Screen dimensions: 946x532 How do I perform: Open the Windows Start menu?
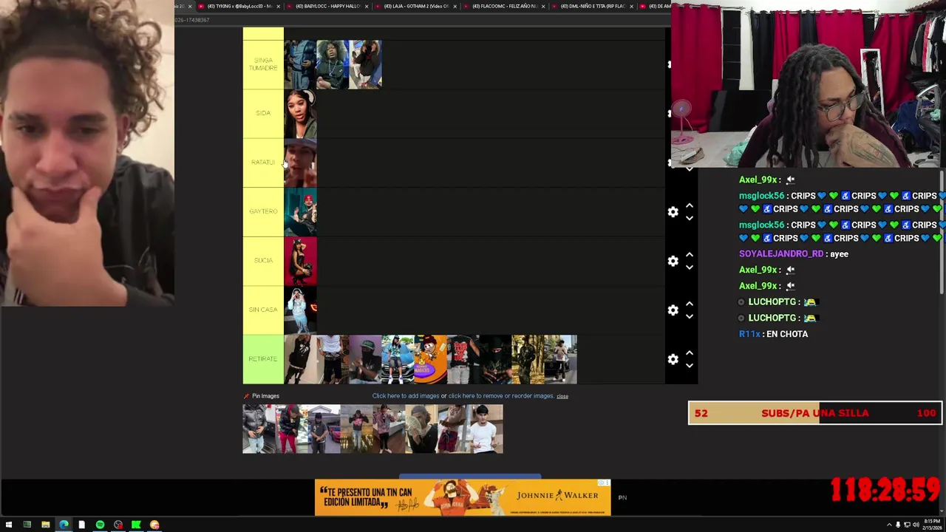pos(9,525)
